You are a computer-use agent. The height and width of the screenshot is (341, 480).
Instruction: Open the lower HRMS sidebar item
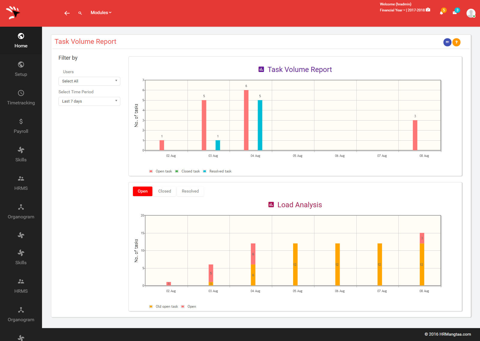21,286
